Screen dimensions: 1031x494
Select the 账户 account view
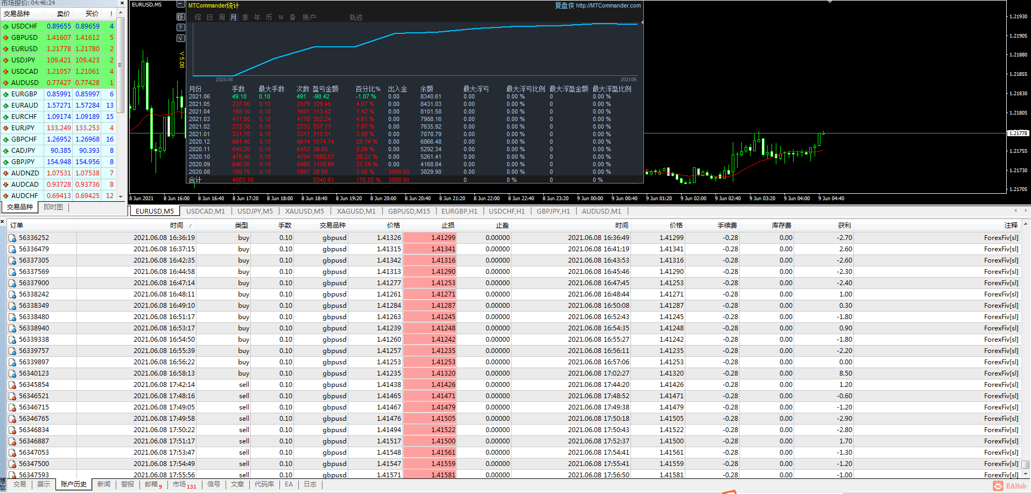(309, 17)
